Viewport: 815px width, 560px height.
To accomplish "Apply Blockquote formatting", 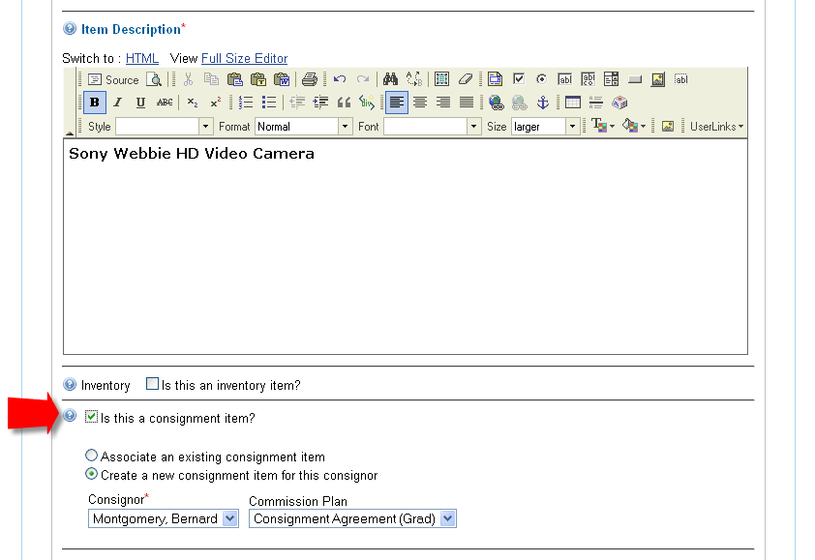I will (x=344, y=103).
